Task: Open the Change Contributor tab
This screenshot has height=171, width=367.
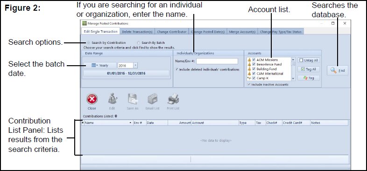Action: pos(172,32)
